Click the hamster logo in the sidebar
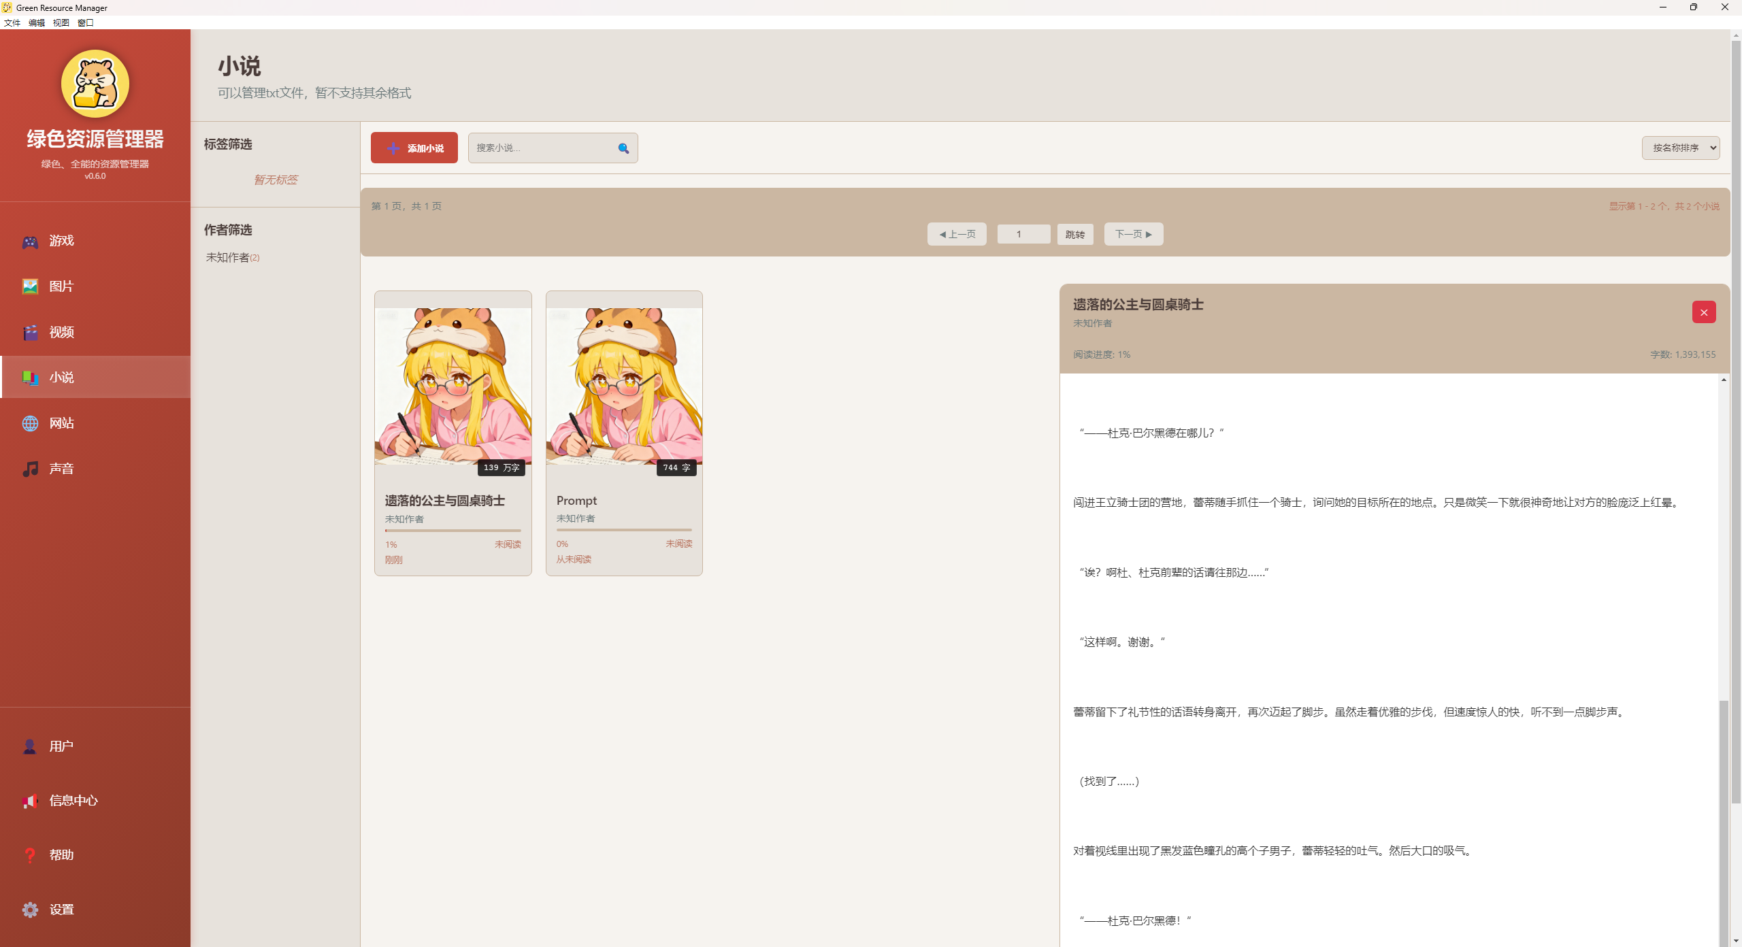Image resolution: width=1742 pixels, height=947 pixels. click(95, 84)
